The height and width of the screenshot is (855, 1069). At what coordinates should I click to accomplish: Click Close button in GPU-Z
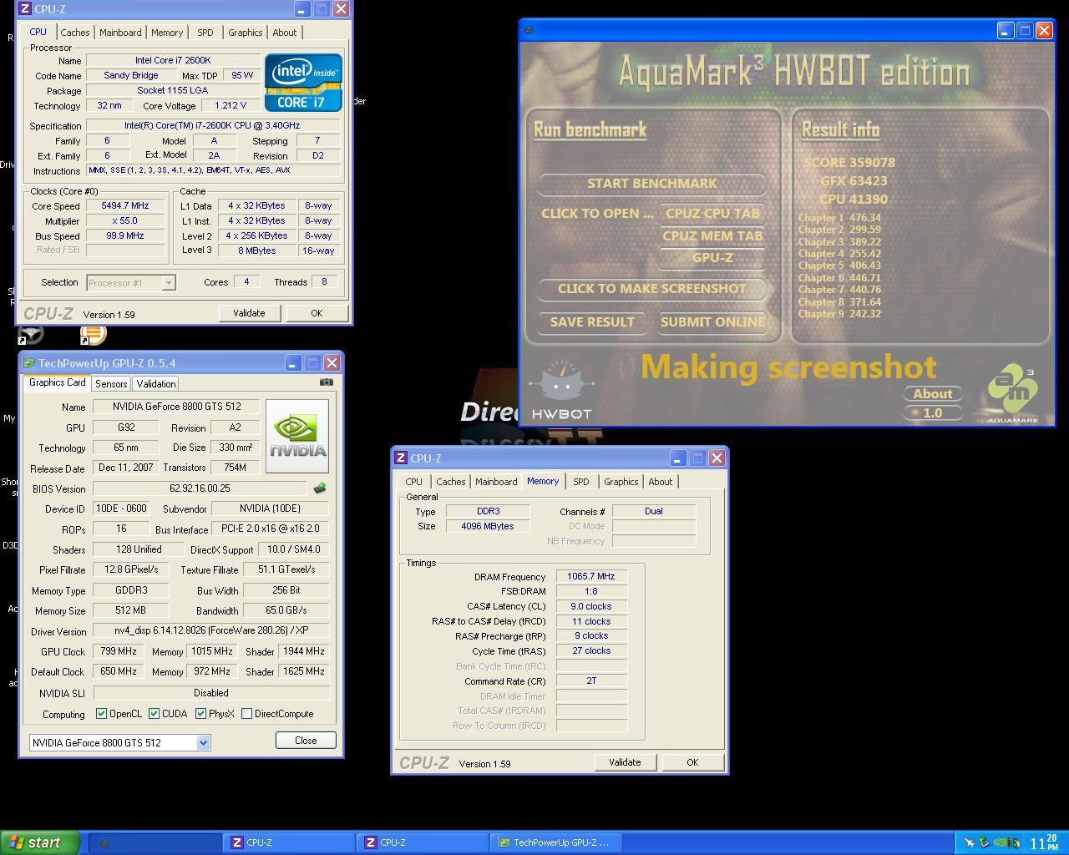point(306,741)
